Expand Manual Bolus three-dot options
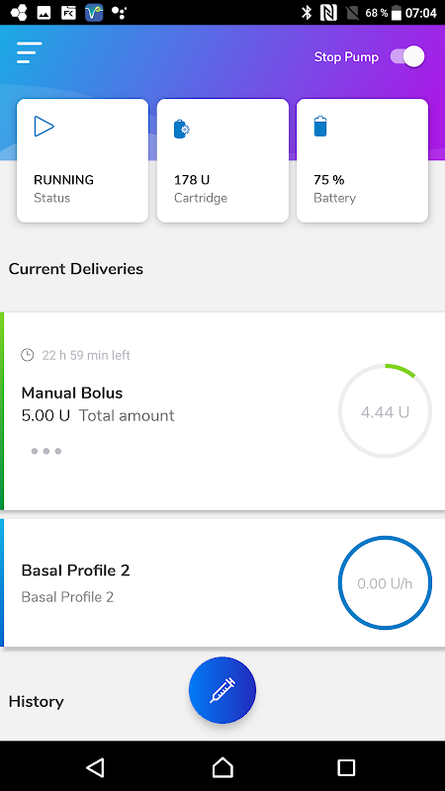The image size is (445, 791). pos(45,451)
